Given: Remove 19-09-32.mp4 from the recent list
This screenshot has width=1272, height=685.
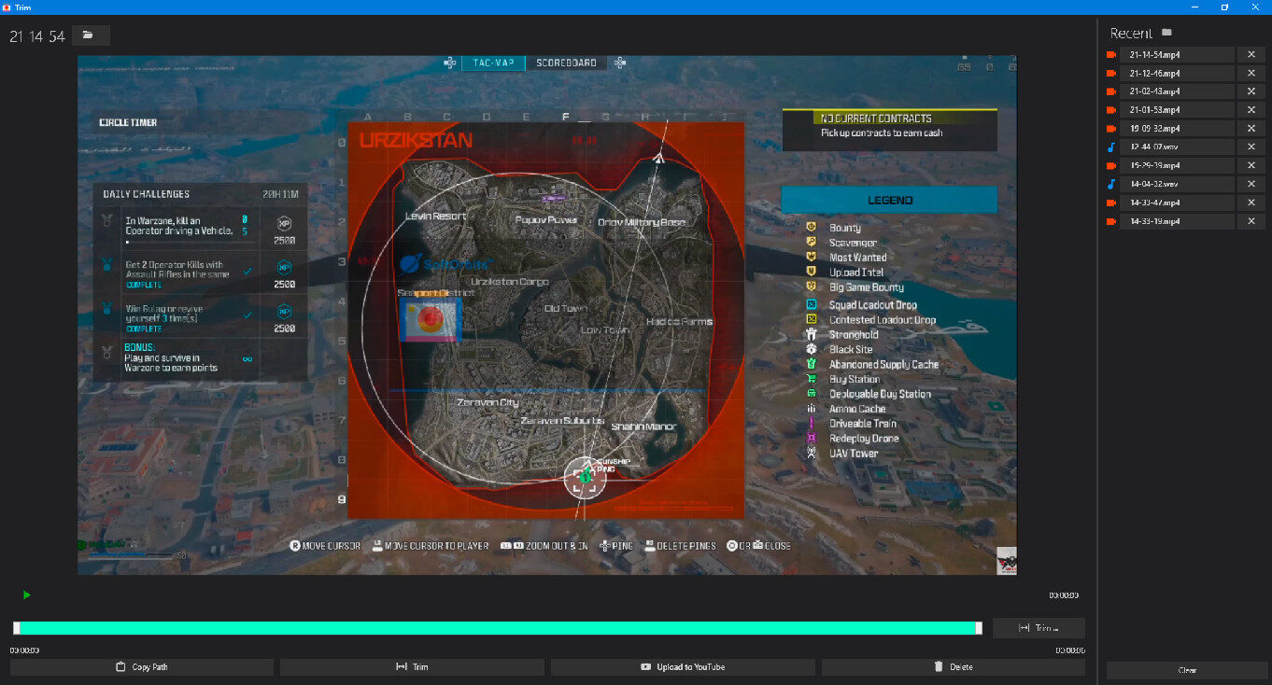Looking at the screenshot, I should coord(1251,129).
